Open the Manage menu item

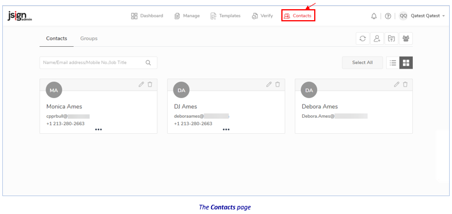[187, 16]
